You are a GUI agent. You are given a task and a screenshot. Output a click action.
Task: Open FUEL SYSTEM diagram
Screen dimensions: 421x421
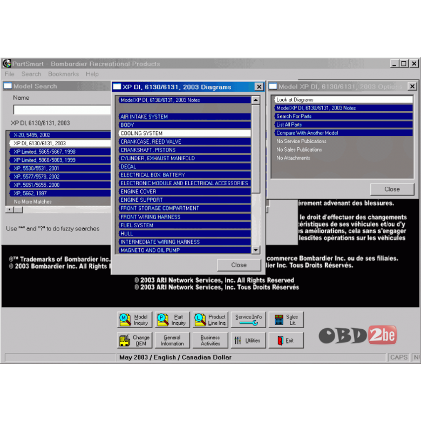coord(185,225)
